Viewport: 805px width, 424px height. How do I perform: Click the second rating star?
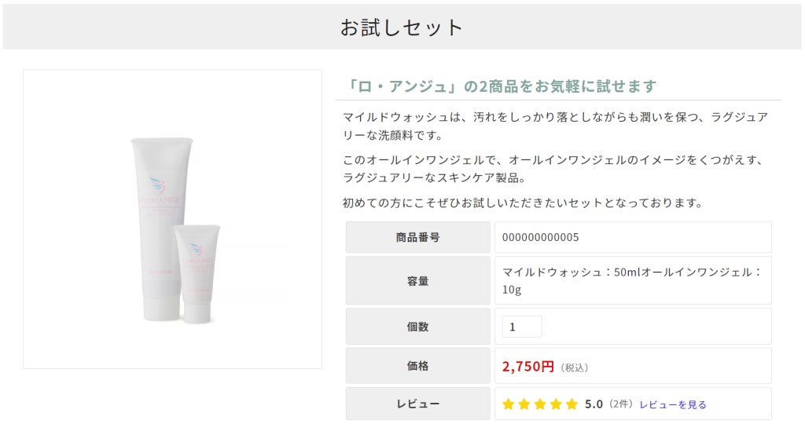pyautogui.click(x=524, y=404)
